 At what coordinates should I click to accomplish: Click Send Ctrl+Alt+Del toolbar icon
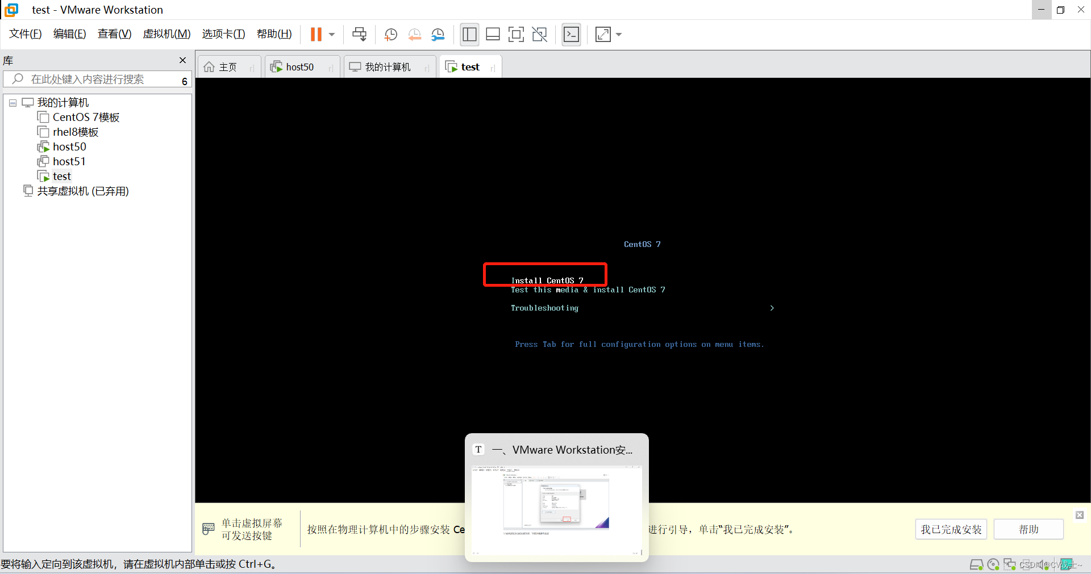[x=359, y=35]
